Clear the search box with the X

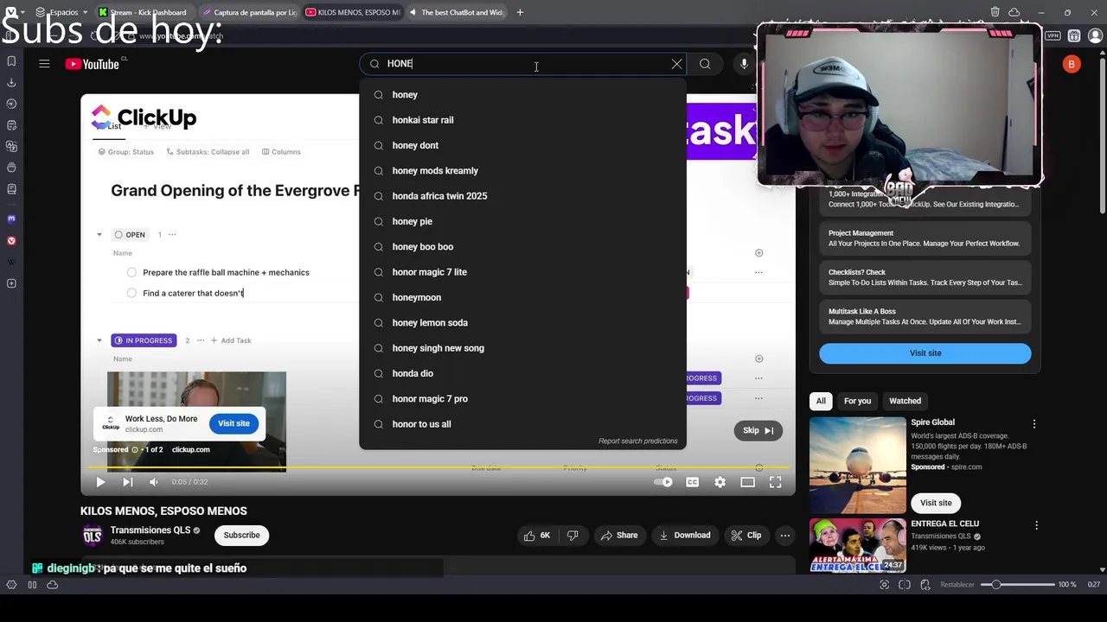pyautogui.click(x=676, y=64)
